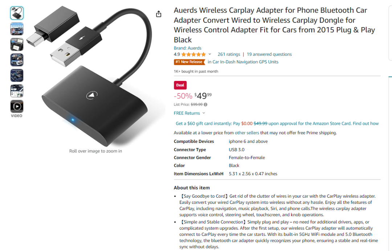Click the other sellers link
Screen dimensions: 392x251
247,133
